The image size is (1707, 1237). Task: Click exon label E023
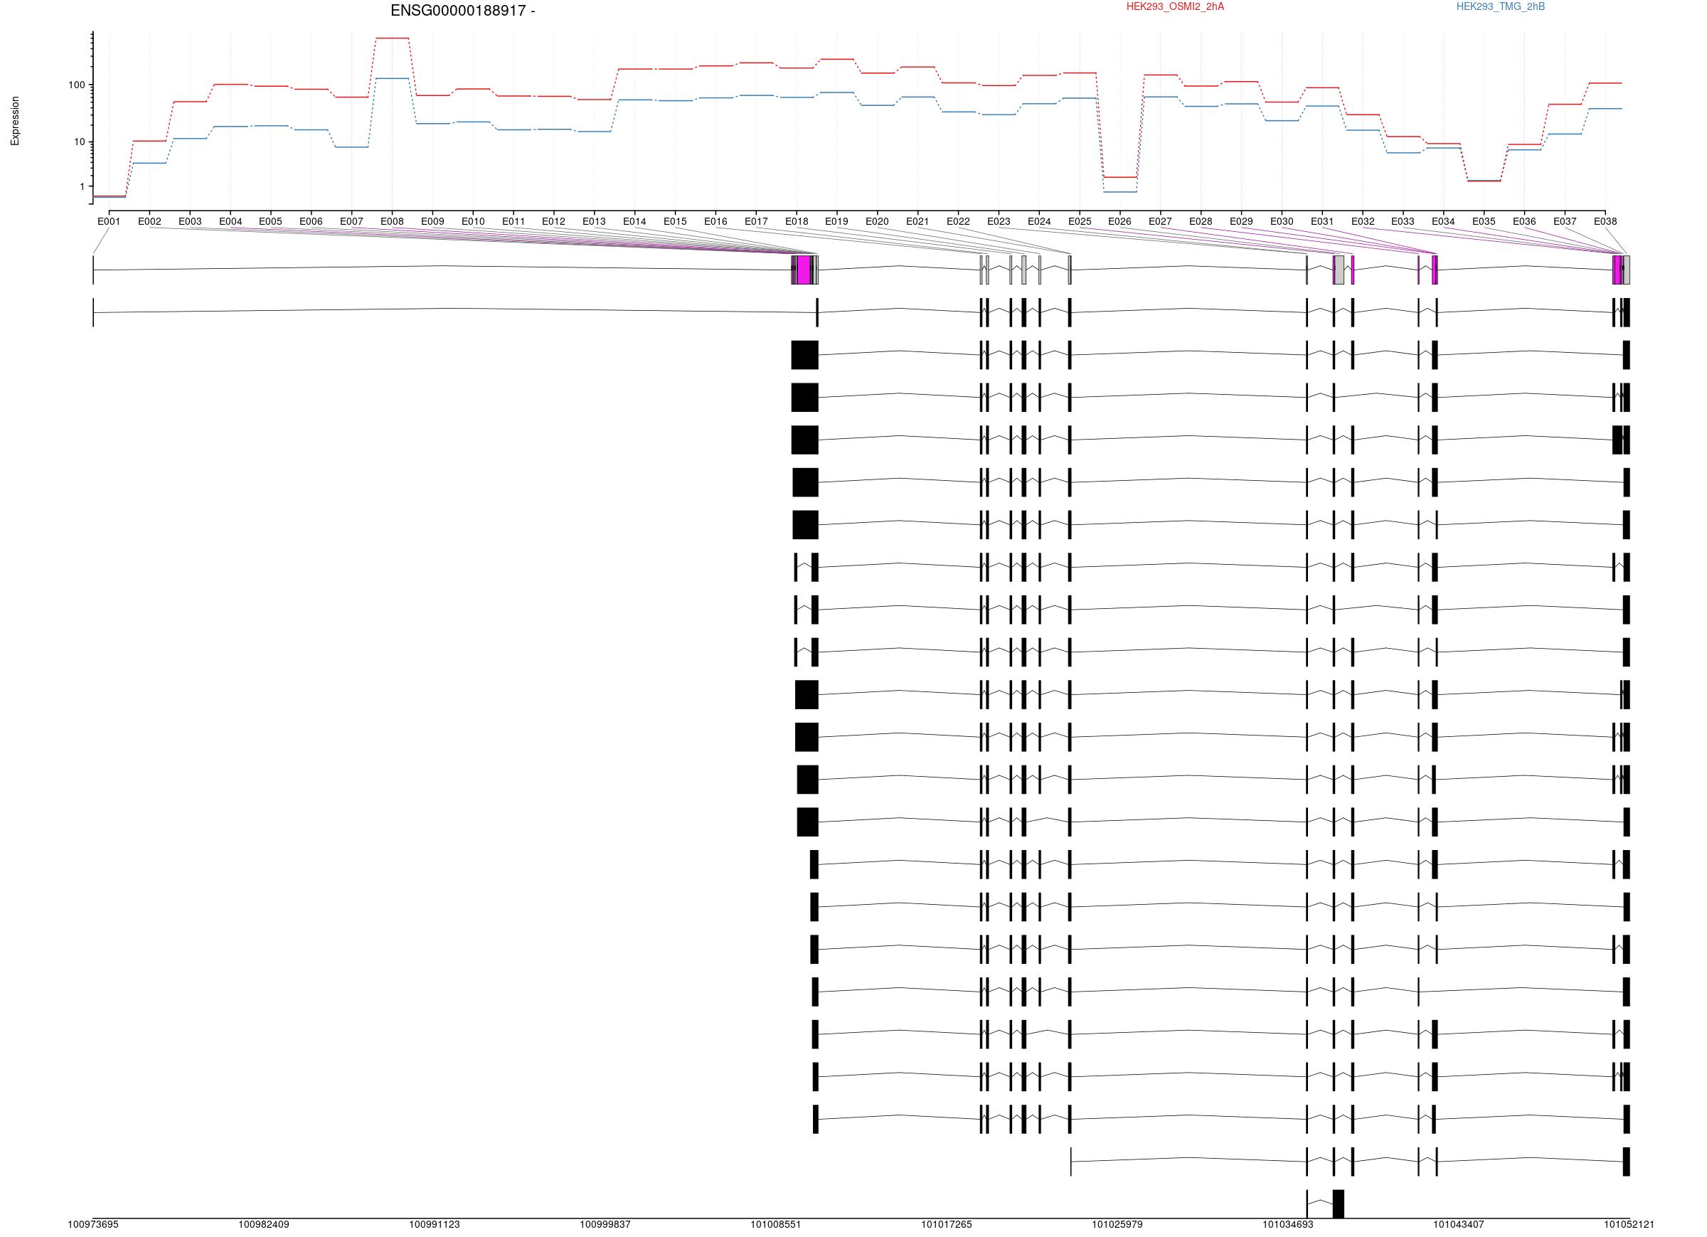[x=999, y=221]
